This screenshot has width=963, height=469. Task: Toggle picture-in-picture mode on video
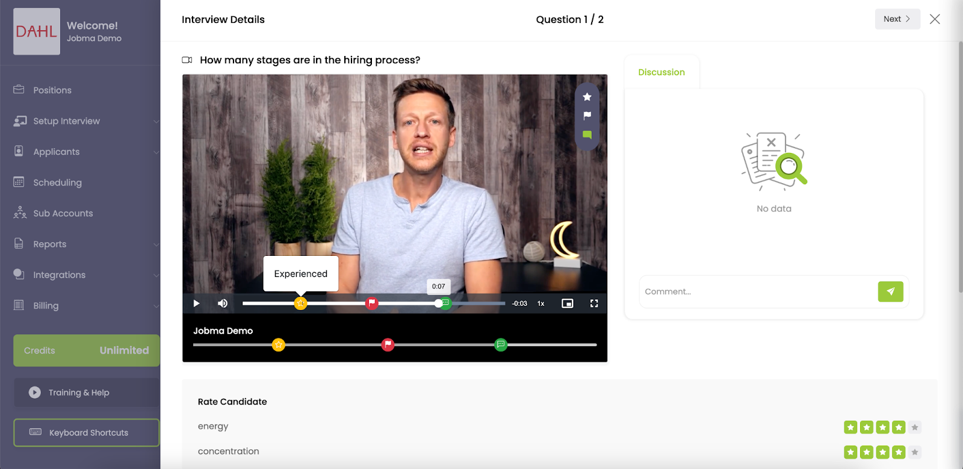pos(567,303)
